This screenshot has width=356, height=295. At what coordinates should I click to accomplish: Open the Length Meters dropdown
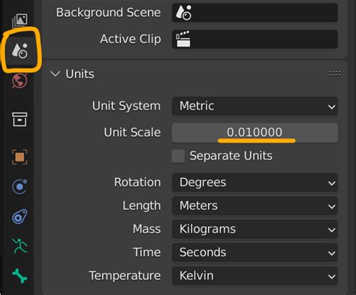255,206
